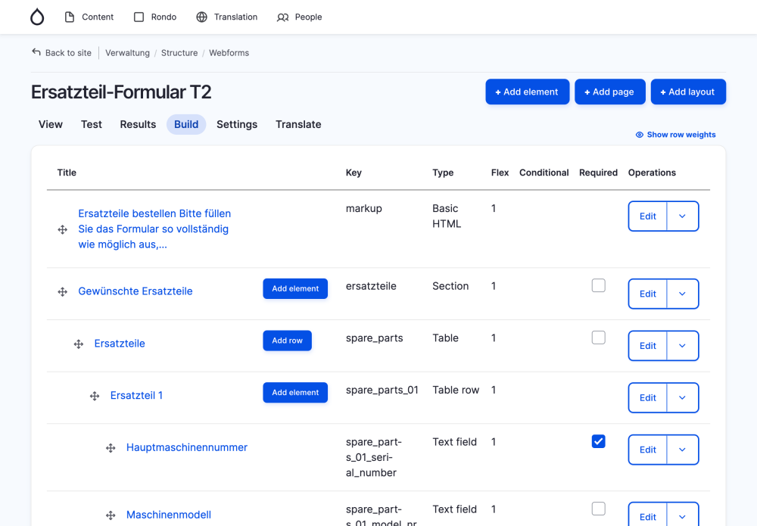Open Translation using the globe icon
Viewport: 757px width, 526px height.
[201, 16]
